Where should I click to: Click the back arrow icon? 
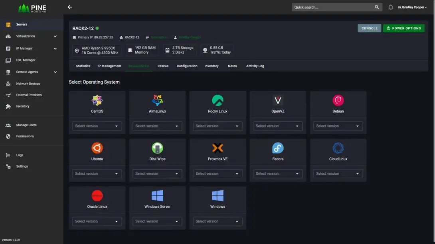click(70, 7)
